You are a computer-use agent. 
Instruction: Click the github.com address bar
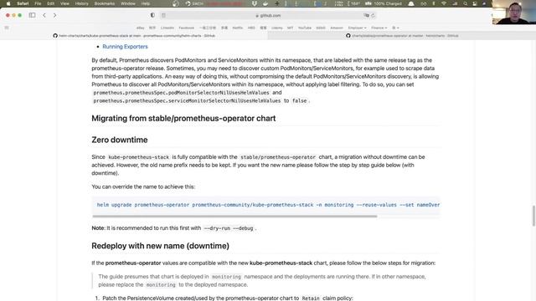[268, 15]
